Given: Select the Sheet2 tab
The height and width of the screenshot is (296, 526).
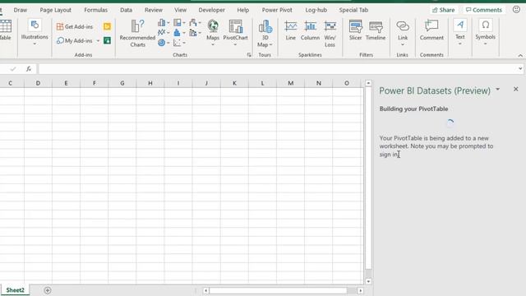Looking at the screenshot, I should [x=15, y=290].
